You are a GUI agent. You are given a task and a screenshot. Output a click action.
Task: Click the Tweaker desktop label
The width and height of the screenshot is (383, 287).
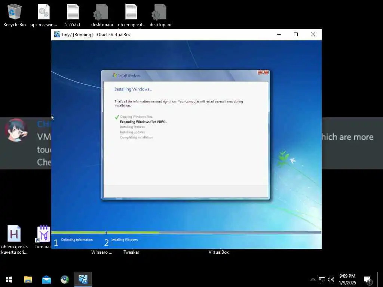tap(131, 252)
